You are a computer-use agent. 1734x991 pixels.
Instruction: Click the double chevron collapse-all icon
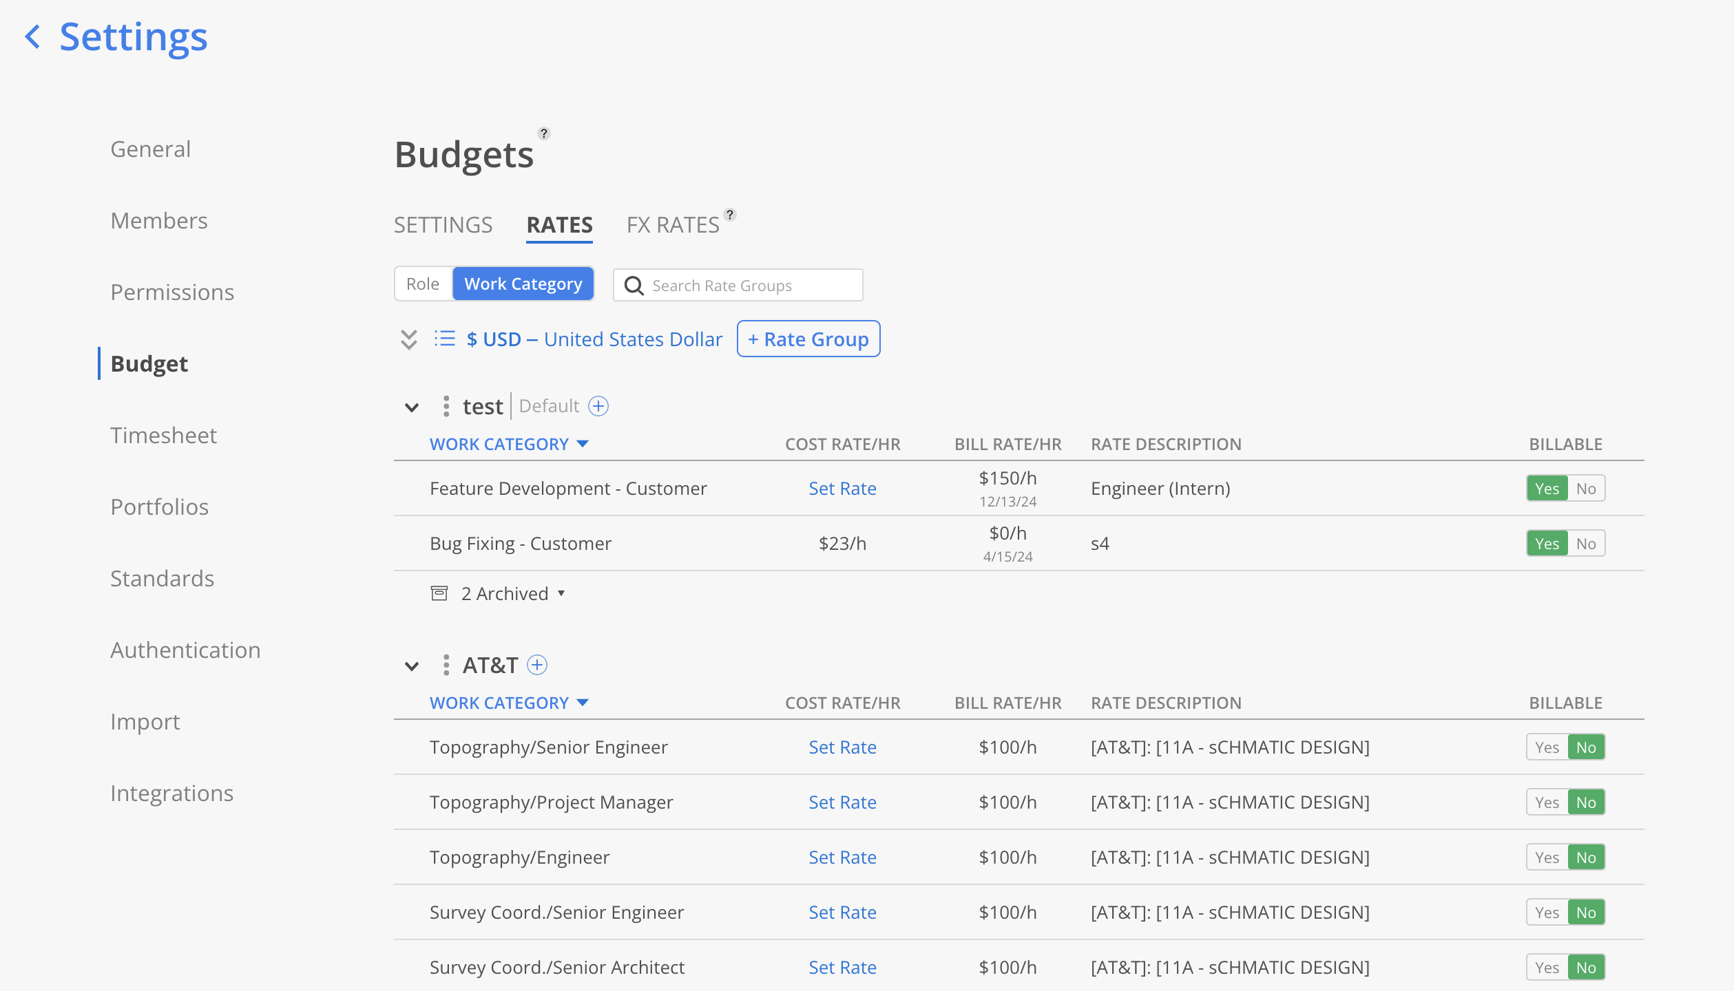[x=409, y=339]
